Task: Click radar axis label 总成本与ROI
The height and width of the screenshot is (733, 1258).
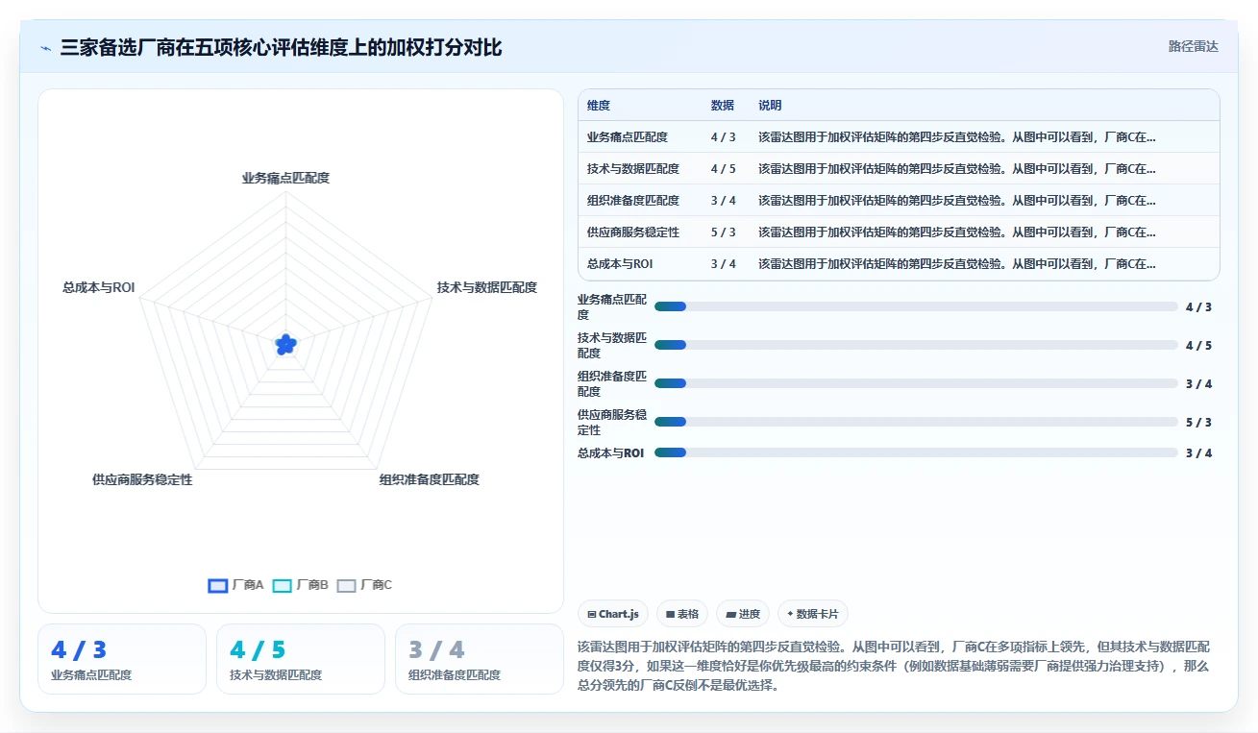Action: (x=99, y=287)
